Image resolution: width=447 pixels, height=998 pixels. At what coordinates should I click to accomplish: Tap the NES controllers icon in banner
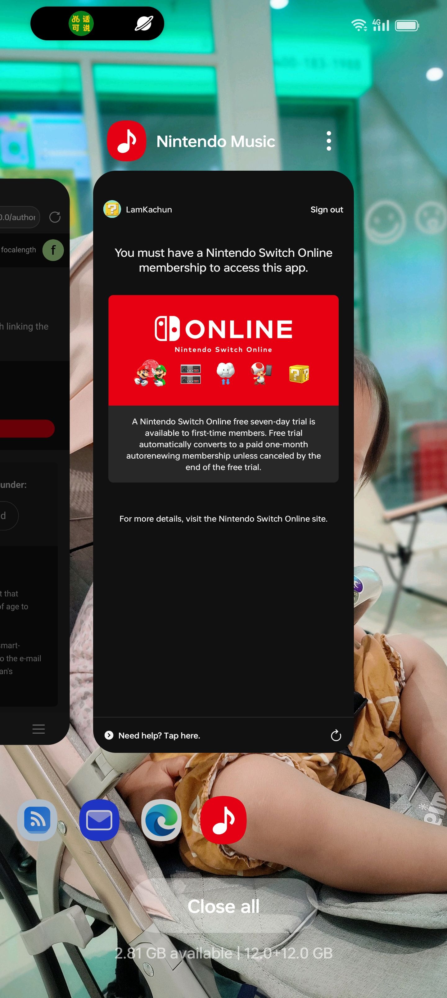click(190, 374)
